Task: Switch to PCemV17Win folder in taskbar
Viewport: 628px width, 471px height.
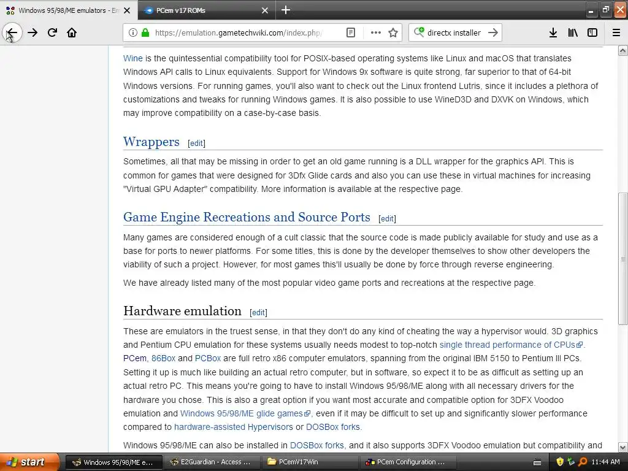Action: pos(309,462)
